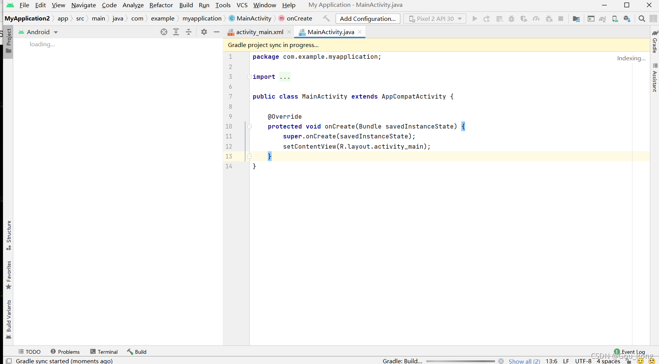Toggle the Gradle tool window on right
The height and width of the screenshot is (364, 659).
654,41
